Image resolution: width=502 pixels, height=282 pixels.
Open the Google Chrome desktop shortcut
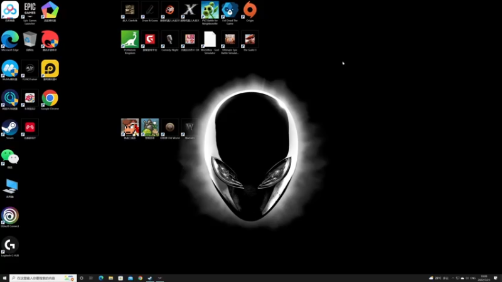[x=50, y=98]
